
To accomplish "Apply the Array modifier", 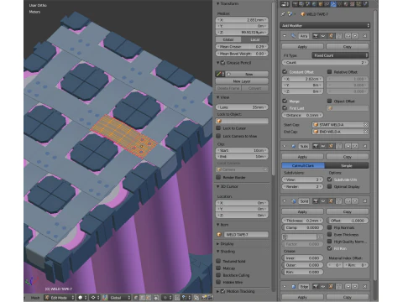I will point(302,47).
